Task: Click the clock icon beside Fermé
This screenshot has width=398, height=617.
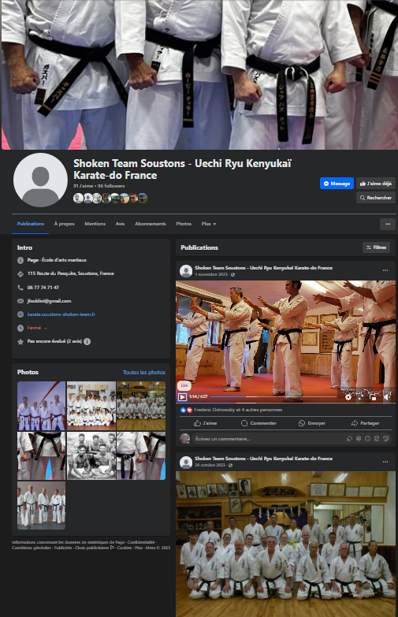Action: 20,328
